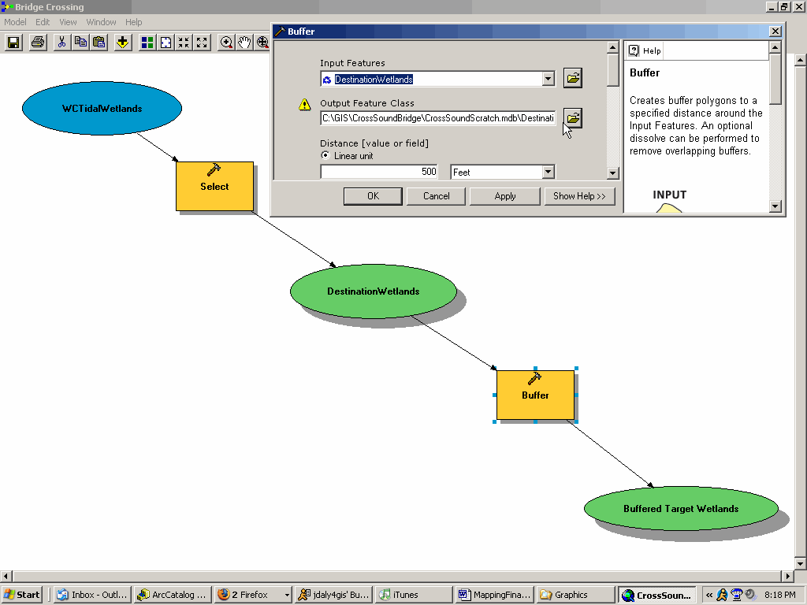Click the Save model toolbar icon
This screenshot has width=807, height=605.
tap(13, 43)
